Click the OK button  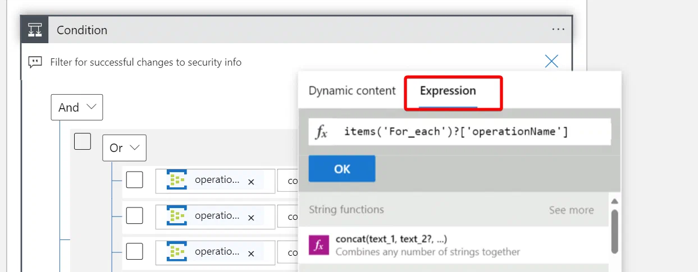tap(342, 169)
